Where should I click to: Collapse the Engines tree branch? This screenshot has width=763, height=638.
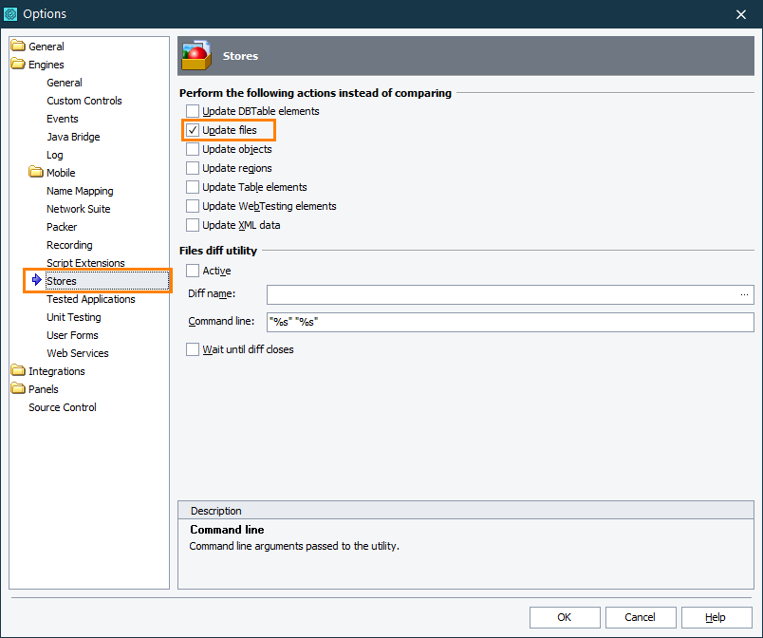point(18,64)
